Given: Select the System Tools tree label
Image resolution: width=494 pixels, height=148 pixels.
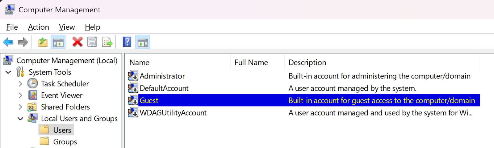Looking at the screenshot, I should pos(50,72).
